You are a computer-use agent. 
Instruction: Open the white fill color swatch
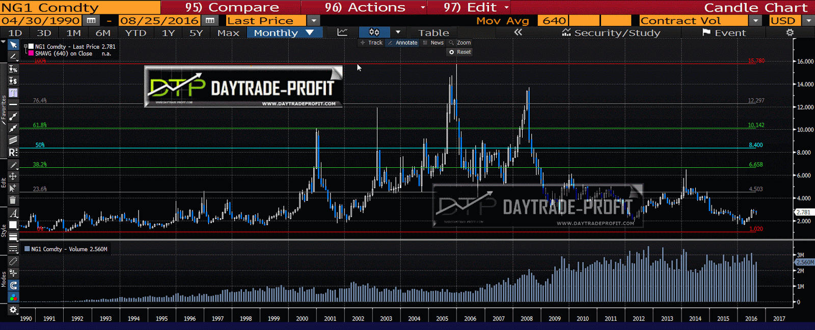13,225
